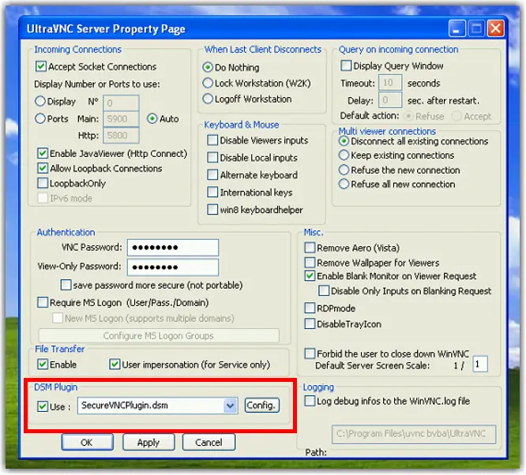Select Logoff Workstation option

pos(208,99)
